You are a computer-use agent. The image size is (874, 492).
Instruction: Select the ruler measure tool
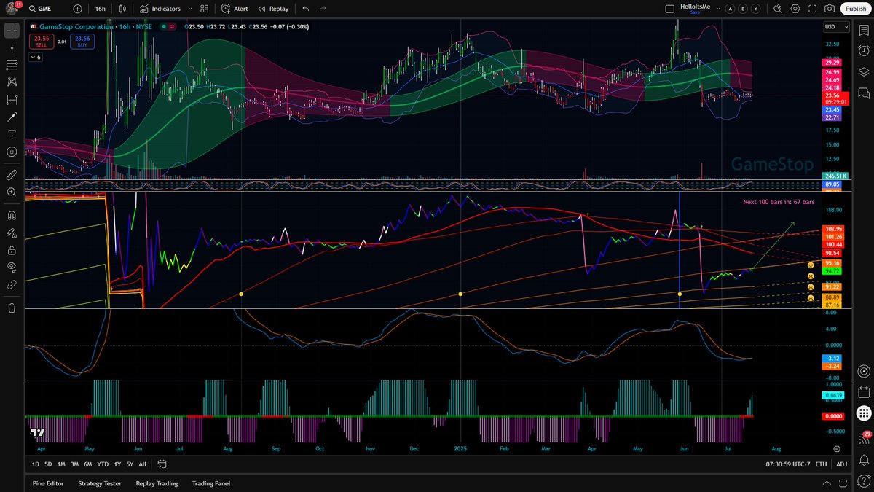(x=12, y=175)
